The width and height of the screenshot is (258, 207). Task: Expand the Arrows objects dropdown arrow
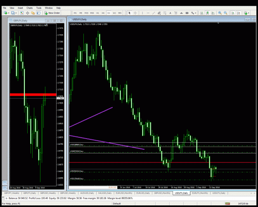(x=196, y=13)
